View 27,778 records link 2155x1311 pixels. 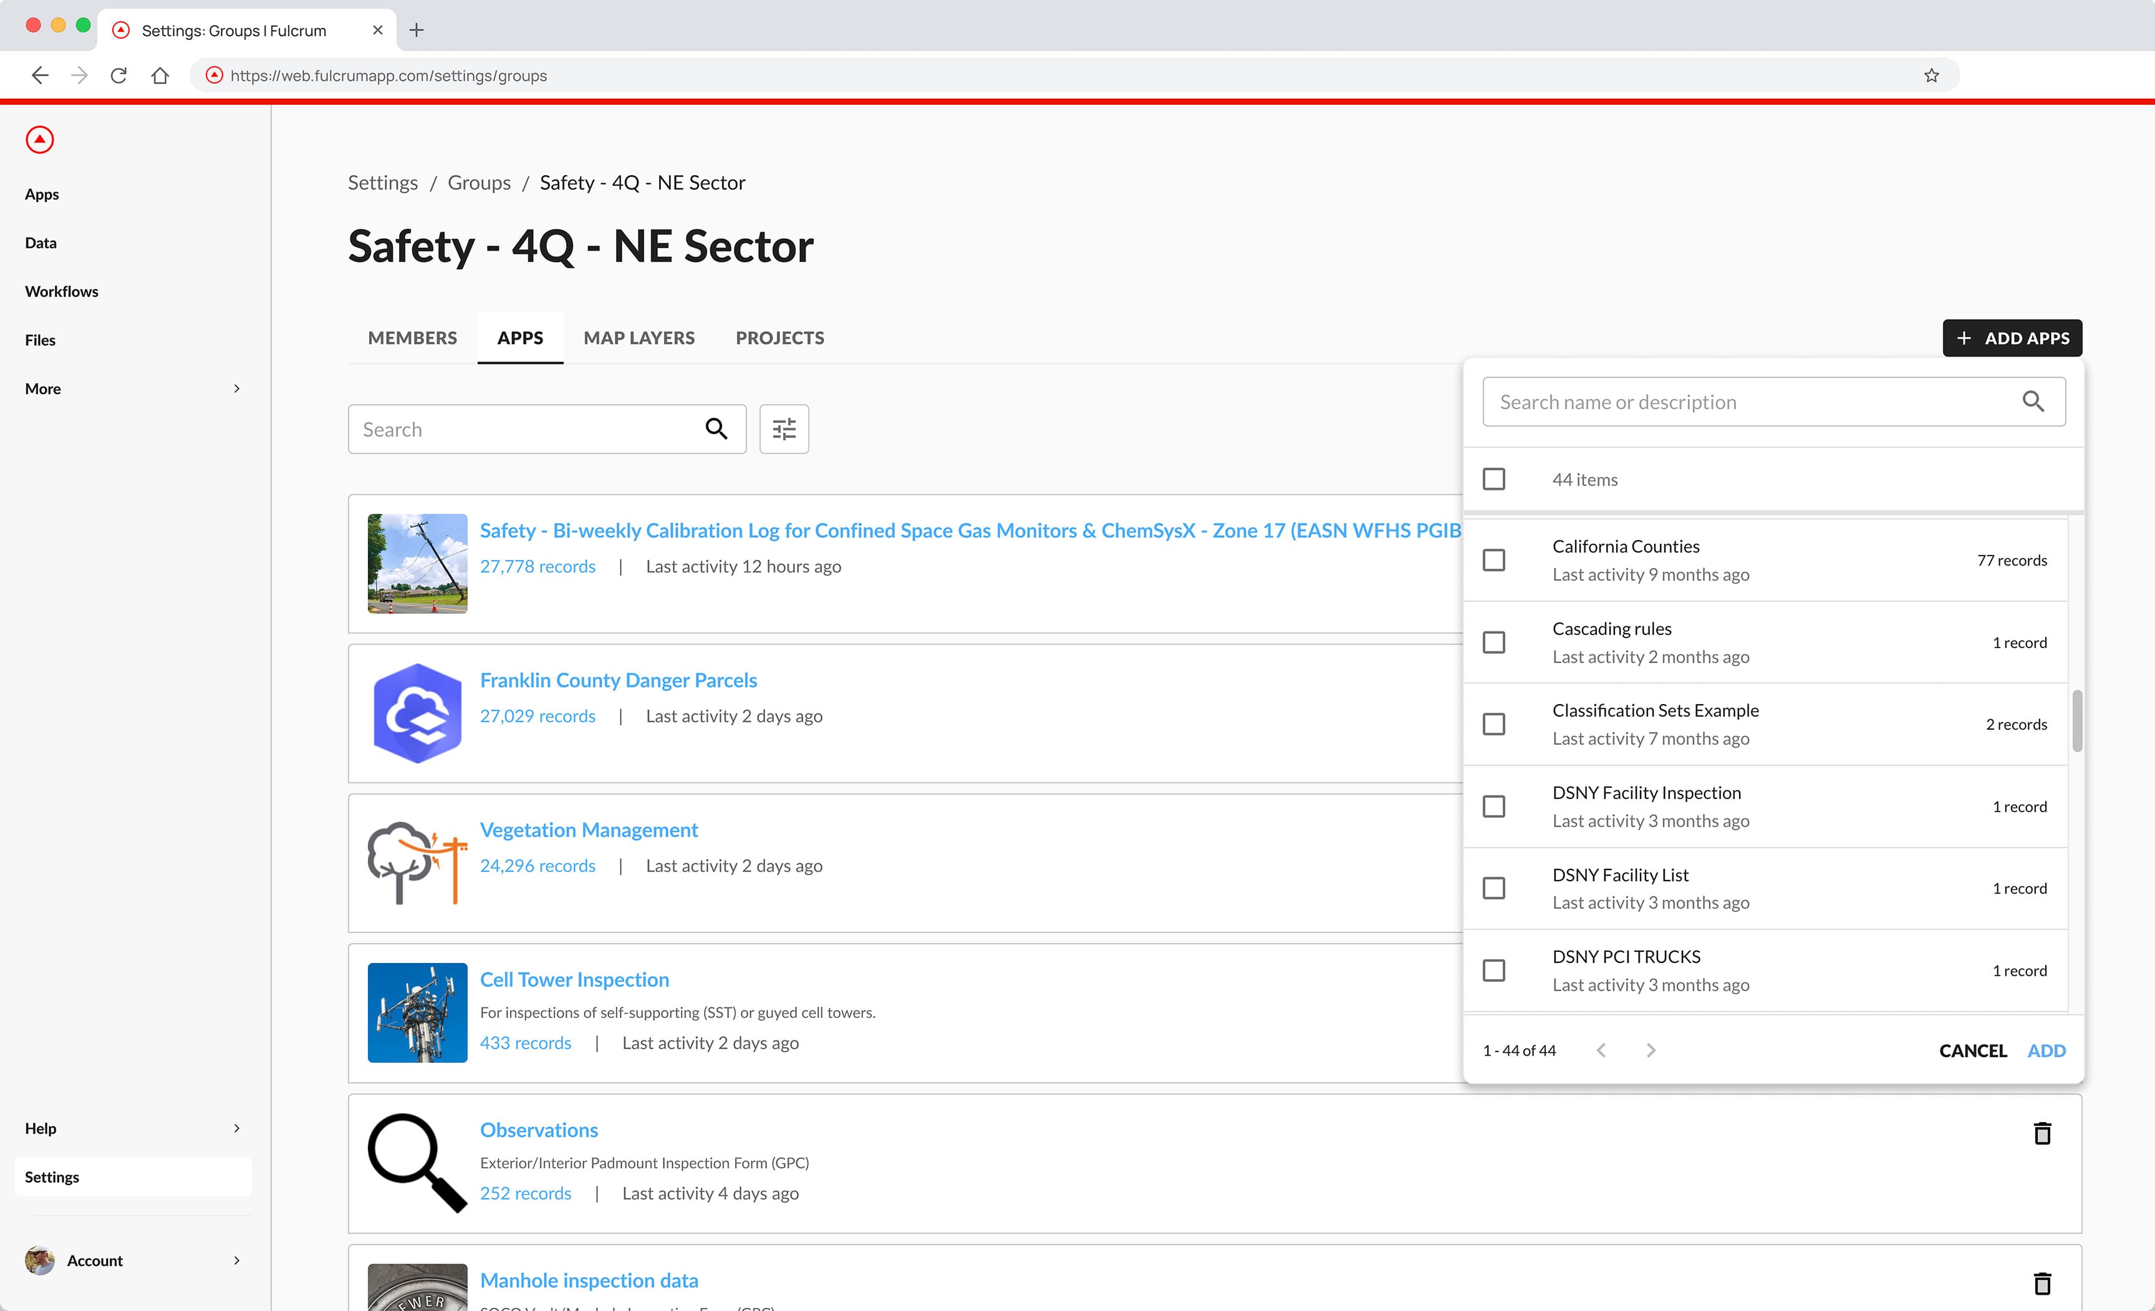[x=537, y=566]
